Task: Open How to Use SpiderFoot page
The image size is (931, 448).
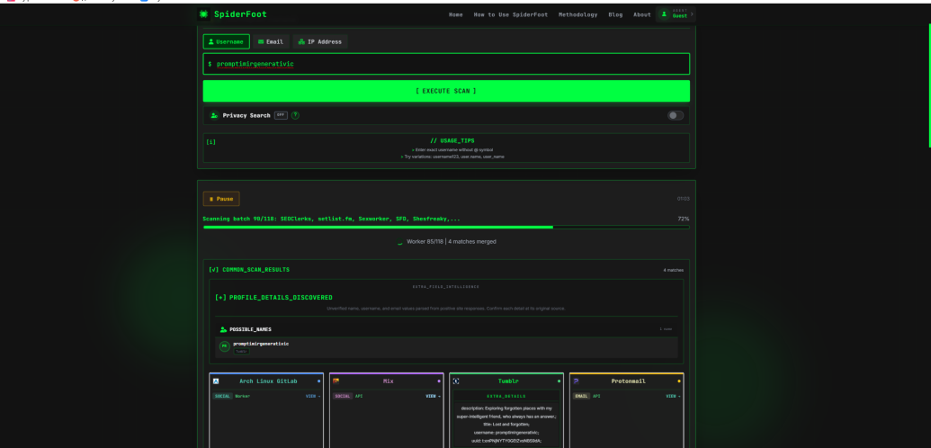Action: (x=511, y=15)
